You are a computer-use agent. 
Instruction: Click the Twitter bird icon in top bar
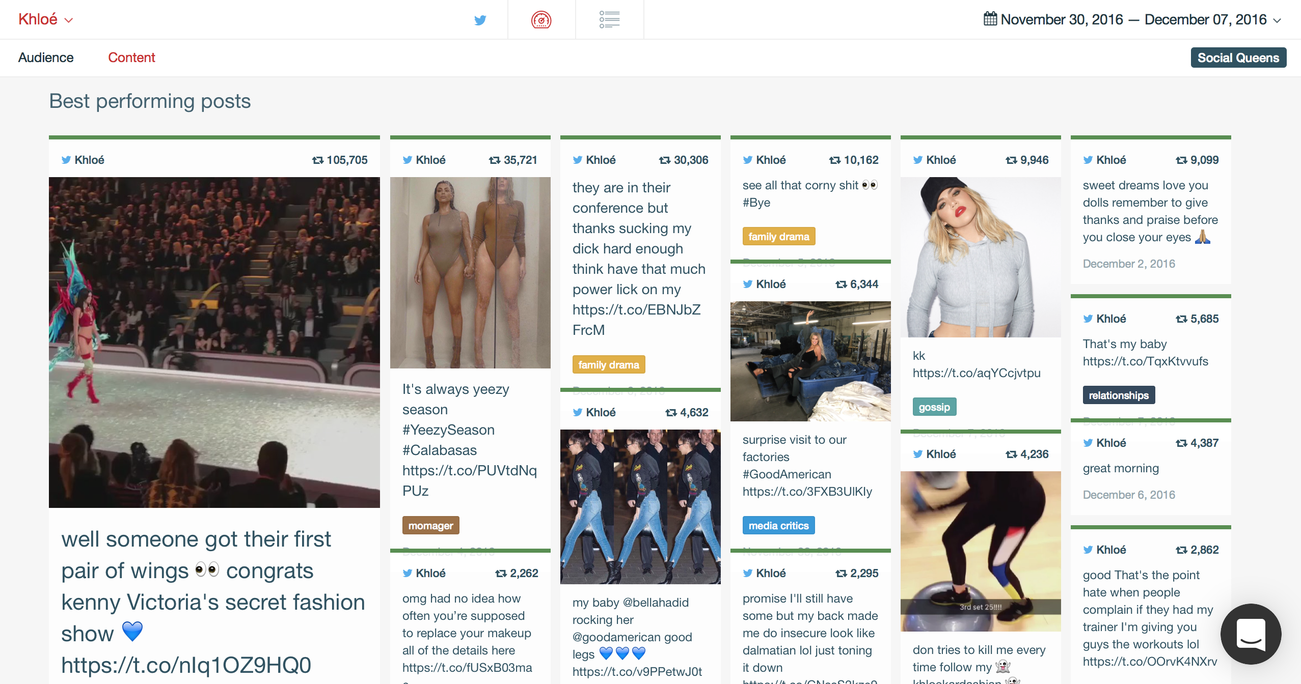[x=480, y=20]
